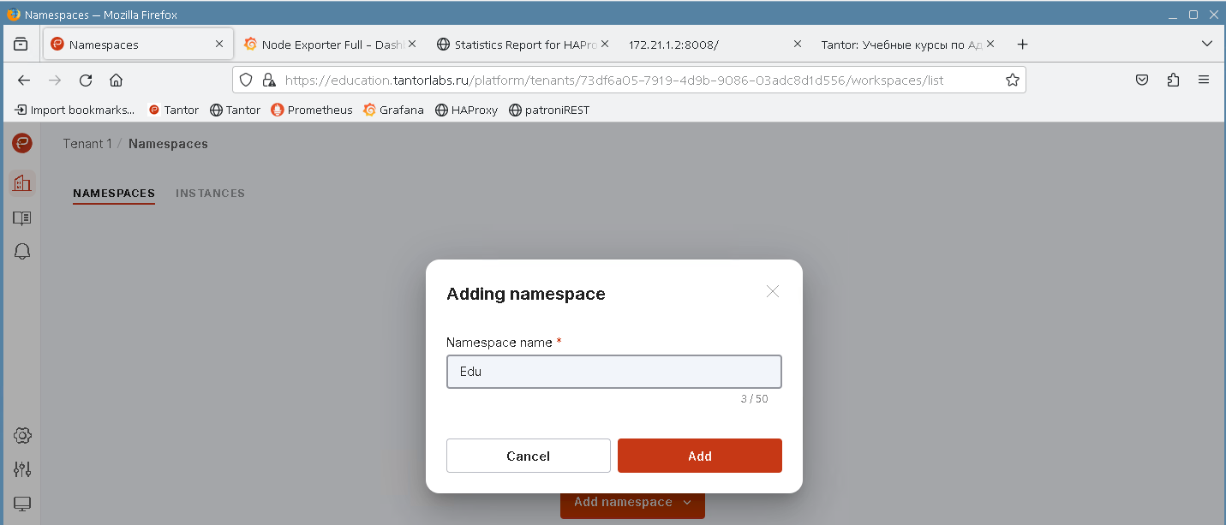Open the documentation book icon in the sidebar
Screen dimensions: 1226x525
(22, 218)
